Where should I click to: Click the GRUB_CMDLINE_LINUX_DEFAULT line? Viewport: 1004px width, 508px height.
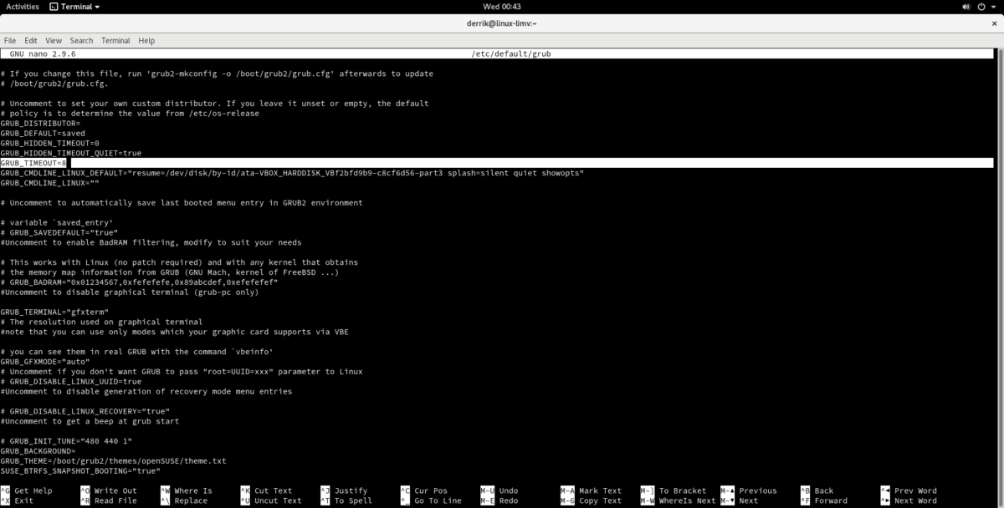tap(292, 173)
